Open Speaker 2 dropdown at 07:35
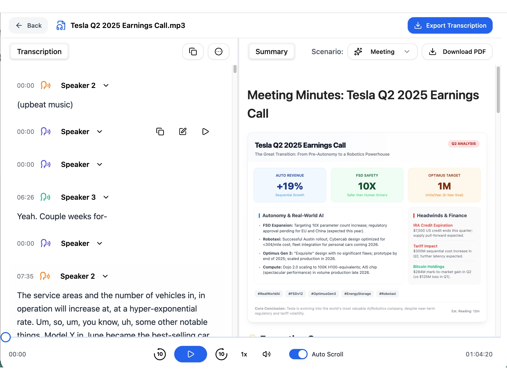This screenshot has height=380, width=507. [x=105, y=276]
